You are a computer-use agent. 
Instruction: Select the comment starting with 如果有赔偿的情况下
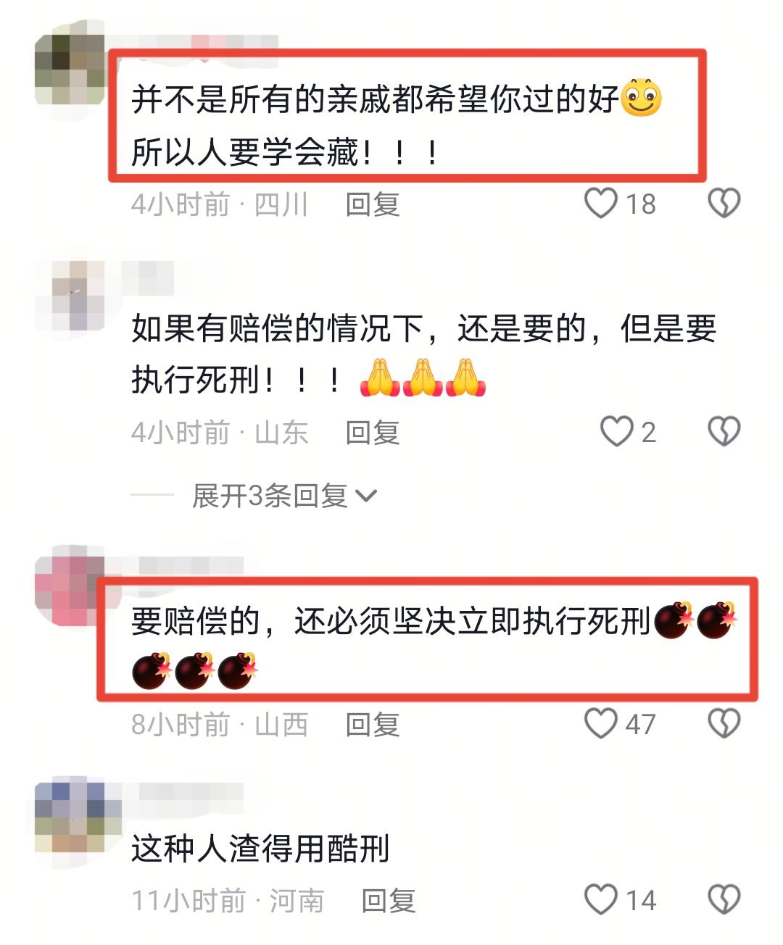pos(423,354)
